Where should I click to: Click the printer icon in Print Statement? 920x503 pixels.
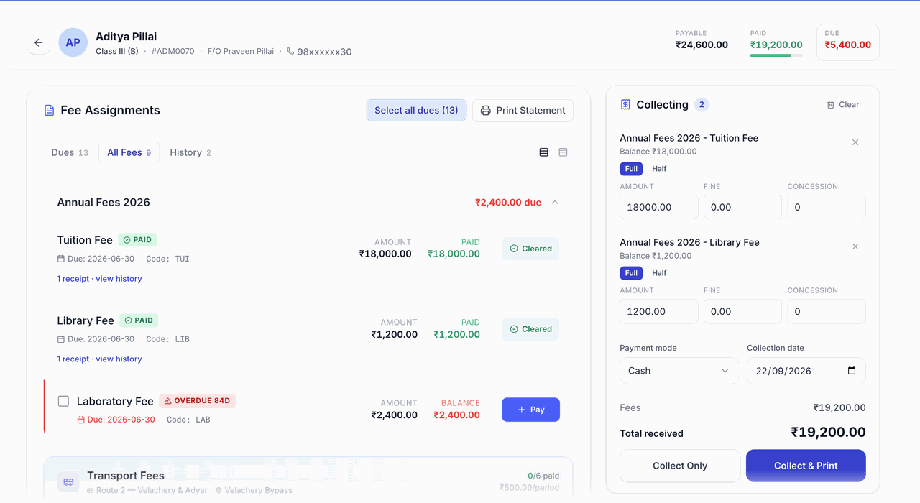pos(486,110)
